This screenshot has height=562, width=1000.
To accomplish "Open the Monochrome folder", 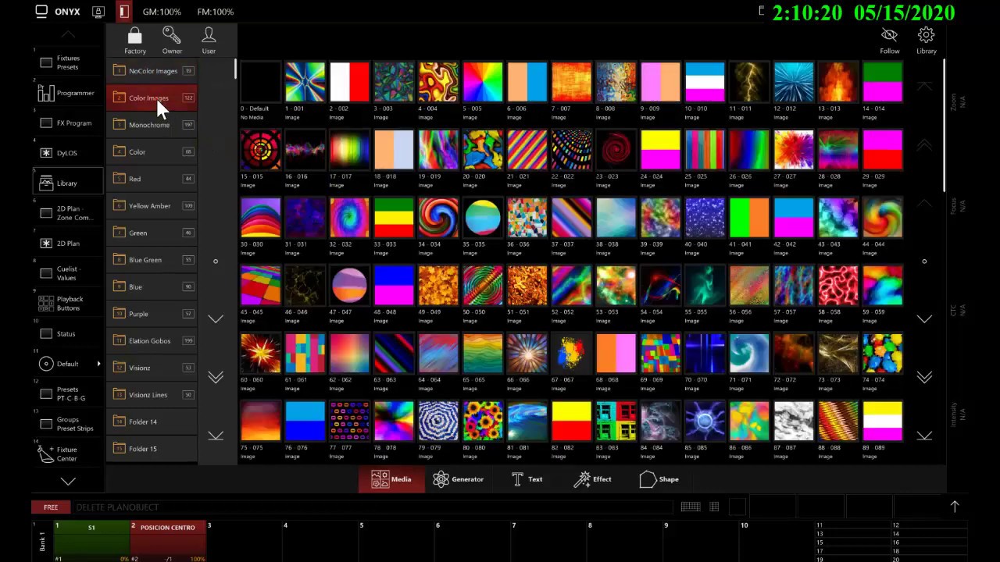I will (x=152, y=125).
